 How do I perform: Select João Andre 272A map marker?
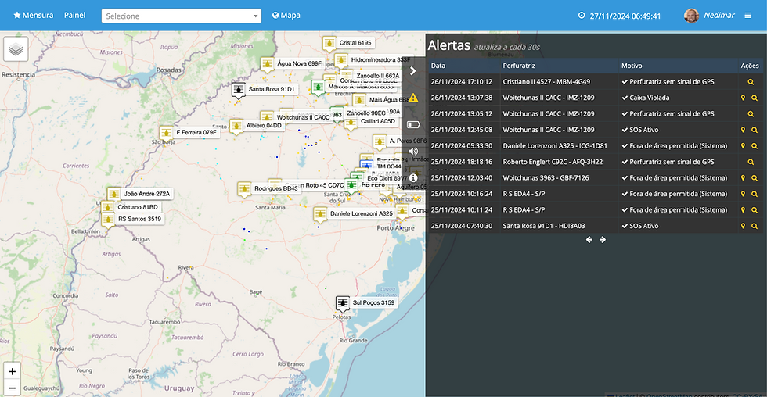(114, 195)
